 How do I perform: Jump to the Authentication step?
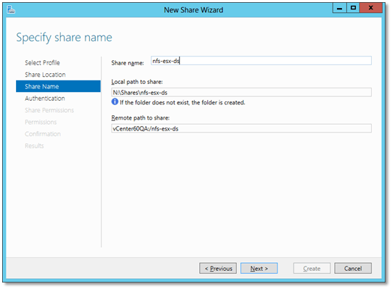(45, 99)
